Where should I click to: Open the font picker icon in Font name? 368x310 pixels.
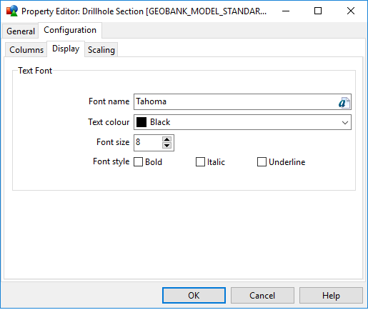344,103
